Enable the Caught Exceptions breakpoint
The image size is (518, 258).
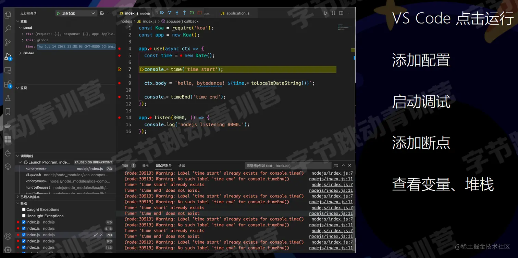(24, 209)
